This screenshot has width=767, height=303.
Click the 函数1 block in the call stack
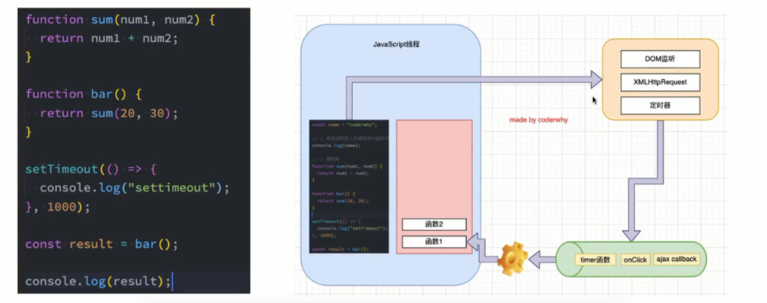click(x=434, y=241)
